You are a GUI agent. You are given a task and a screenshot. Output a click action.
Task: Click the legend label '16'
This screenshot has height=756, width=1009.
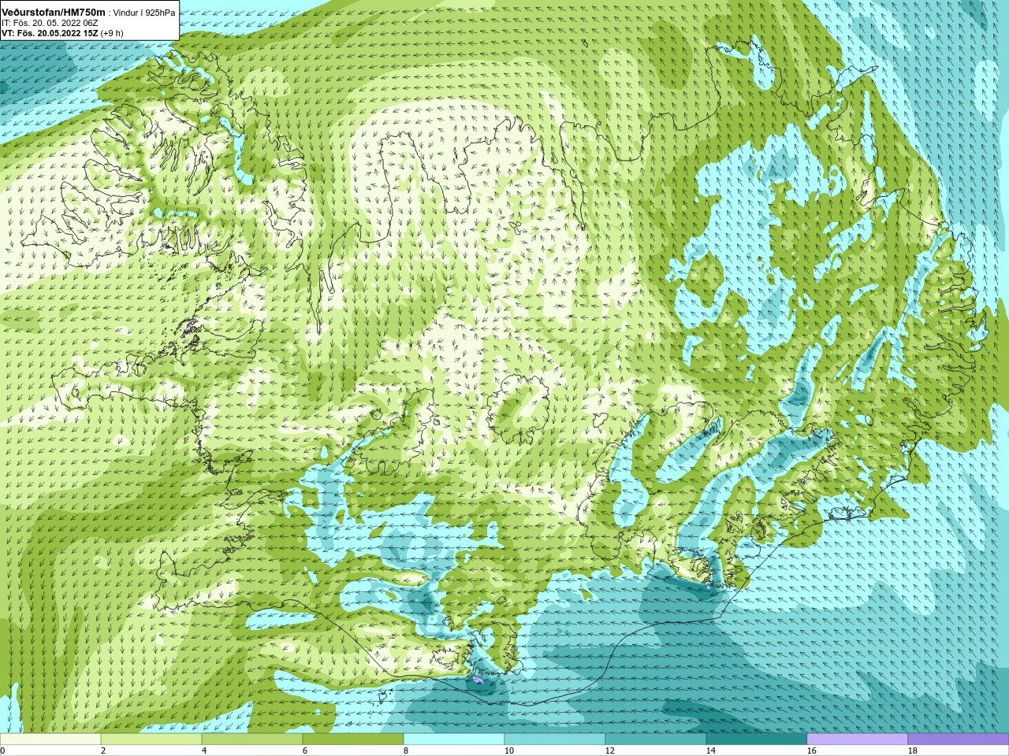pos(812,751)
